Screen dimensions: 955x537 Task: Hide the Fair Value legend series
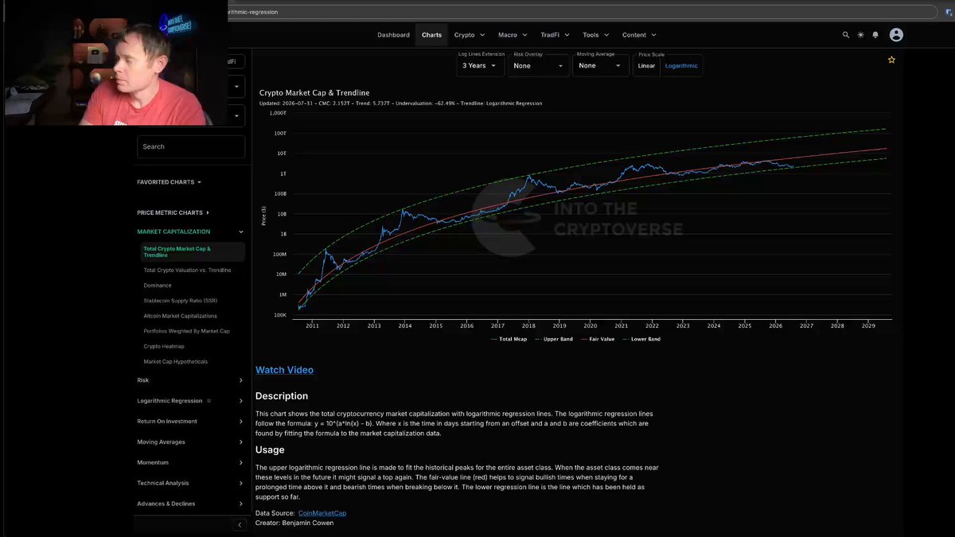597,339
